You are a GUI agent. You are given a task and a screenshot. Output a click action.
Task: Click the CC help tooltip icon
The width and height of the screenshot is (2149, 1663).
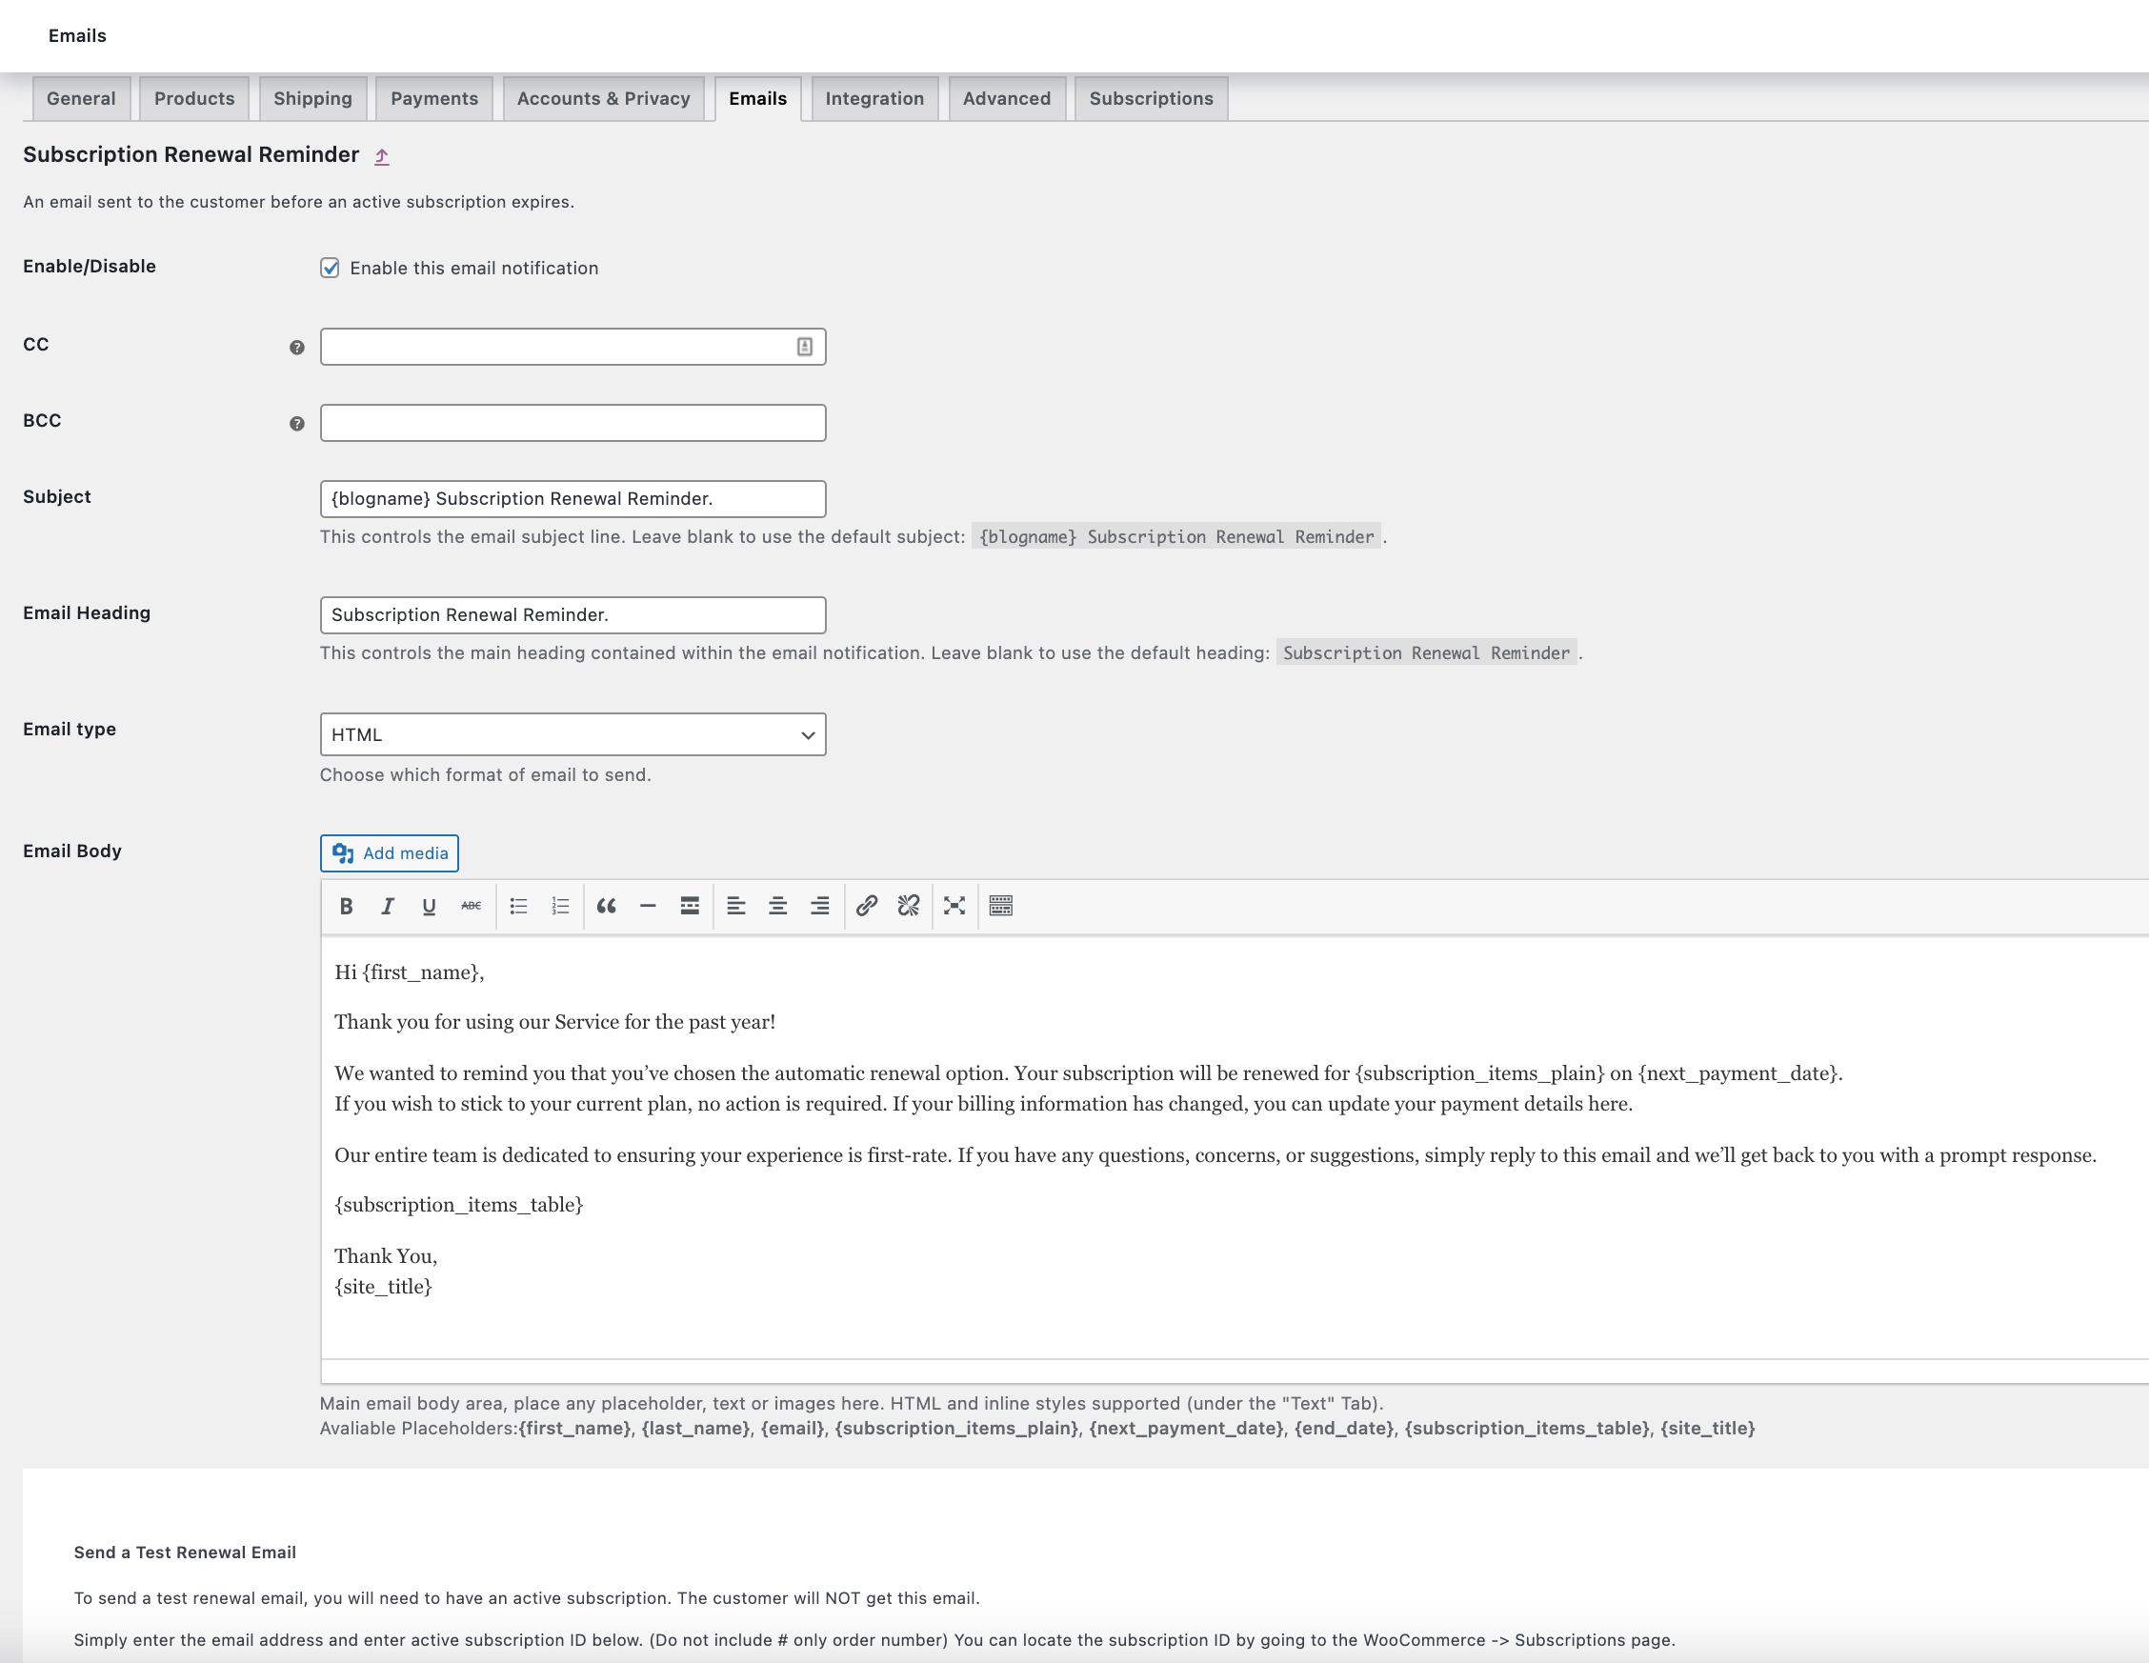point(296,348)
